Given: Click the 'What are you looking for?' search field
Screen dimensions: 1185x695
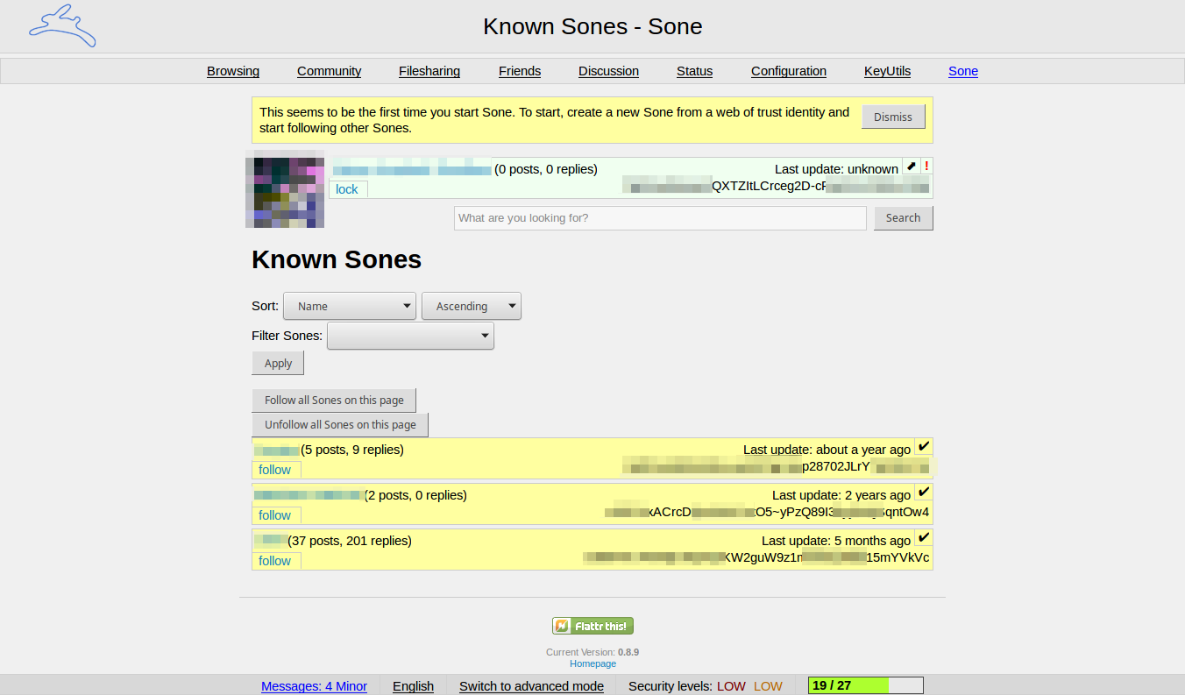Looking at the screenshot, I should pyautogui.click(x=660, y=218).
